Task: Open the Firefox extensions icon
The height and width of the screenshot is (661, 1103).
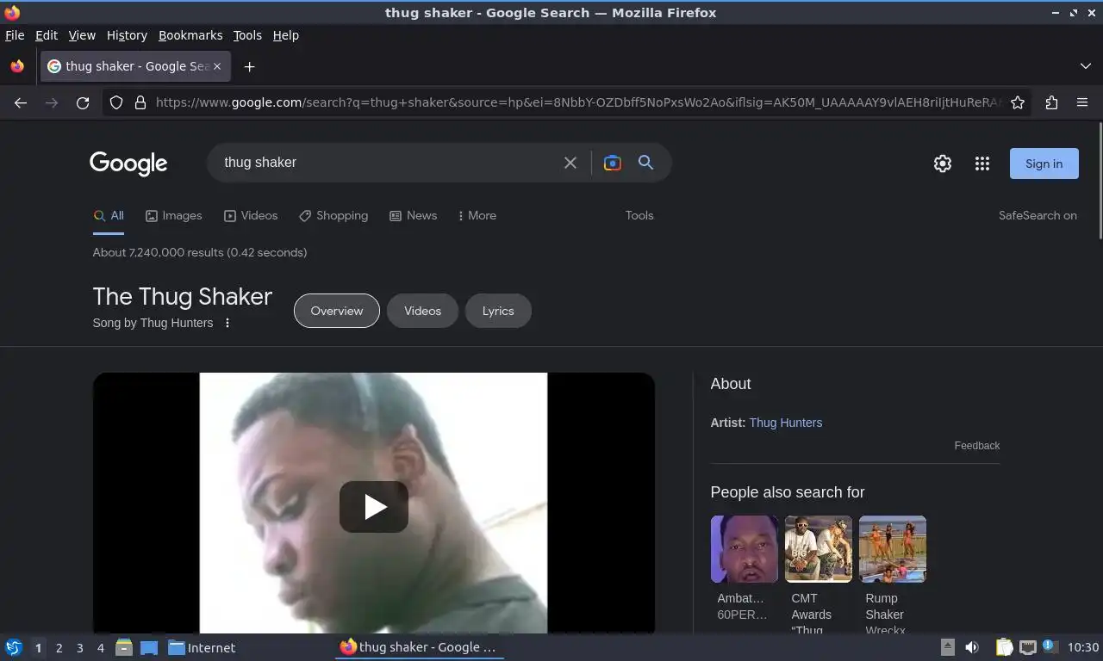Action: click(1051, 102)
